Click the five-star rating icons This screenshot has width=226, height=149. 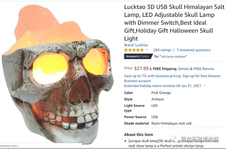pos(134,50)
